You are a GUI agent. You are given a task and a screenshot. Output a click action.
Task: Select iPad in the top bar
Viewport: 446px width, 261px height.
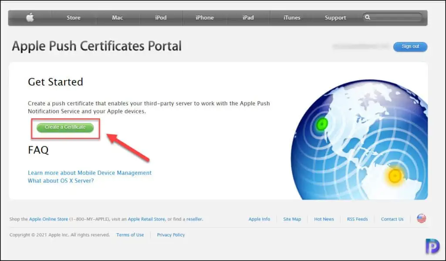(248, 17)
